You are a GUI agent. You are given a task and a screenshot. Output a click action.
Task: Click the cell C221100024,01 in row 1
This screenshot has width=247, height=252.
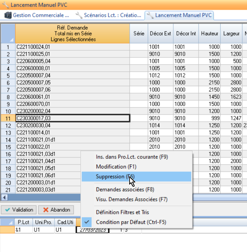tap(72, 47)
